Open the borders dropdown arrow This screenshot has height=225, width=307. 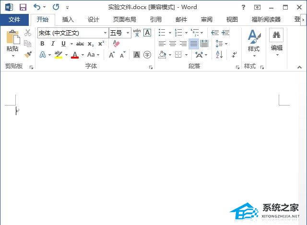pyautogui.click(x=186, y=55)
